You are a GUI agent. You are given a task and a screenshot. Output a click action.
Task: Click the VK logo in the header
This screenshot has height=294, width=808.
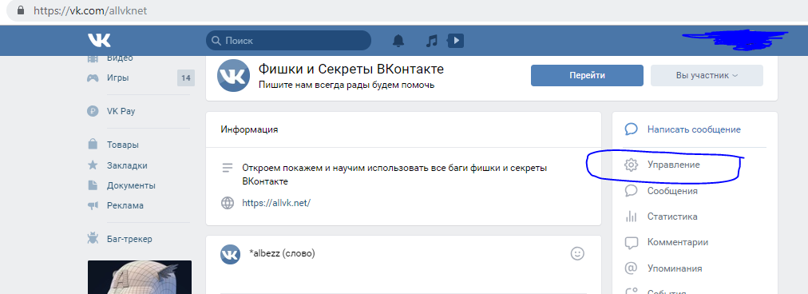[x=99, y=40]
